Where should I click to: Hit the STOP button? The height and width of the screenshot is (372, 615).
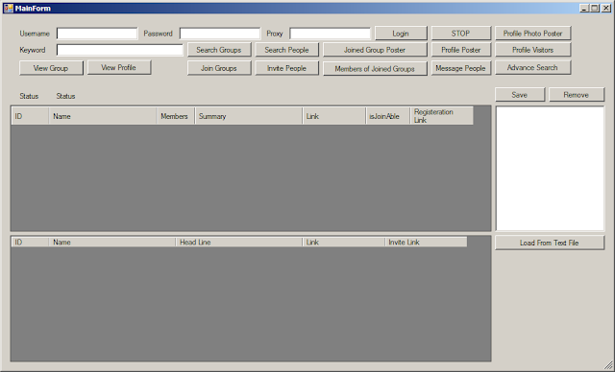coord(461,34)
